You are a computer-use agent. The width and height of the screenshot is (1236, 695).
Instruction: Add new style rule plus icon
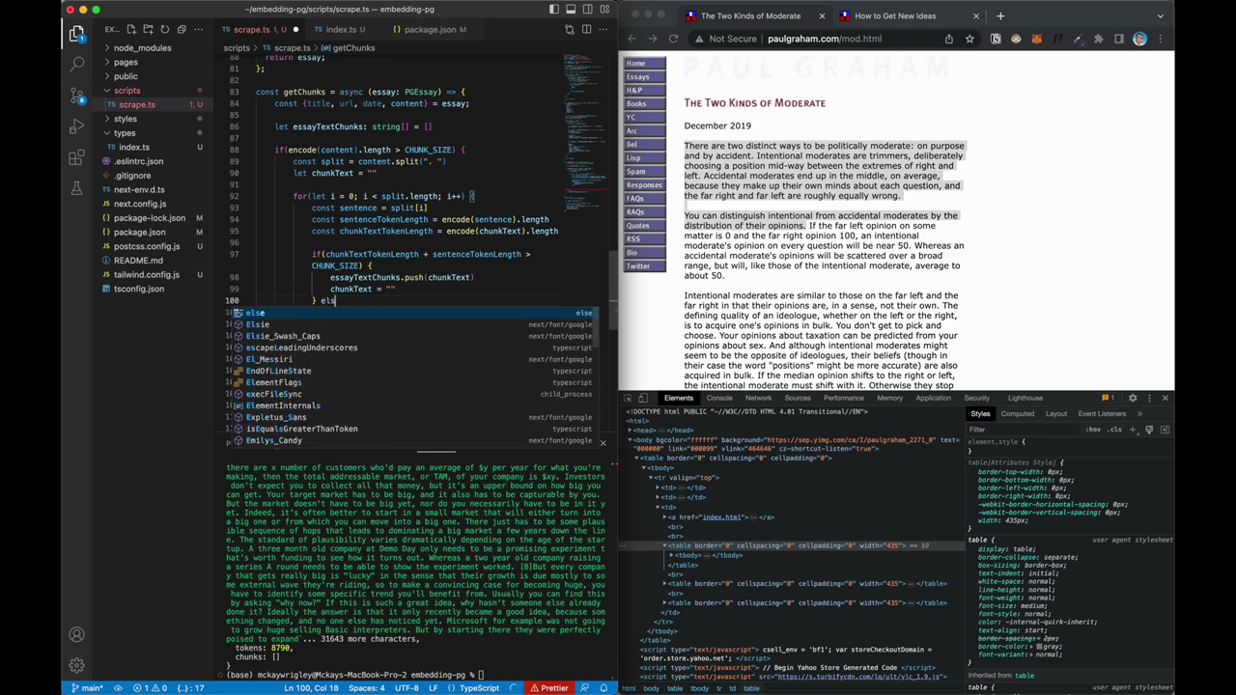coord(1134,430)
